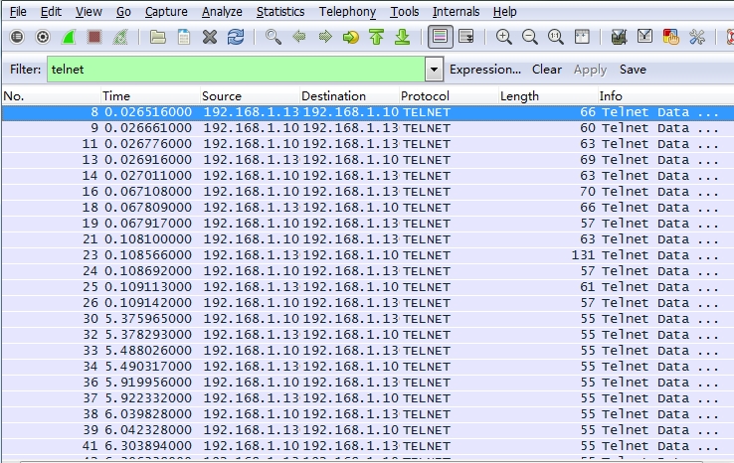Image resolution: width=734 pixels, height=463 pixels.
Task: Click the Find packet magnifier icon
Action: tap(274, 37)
